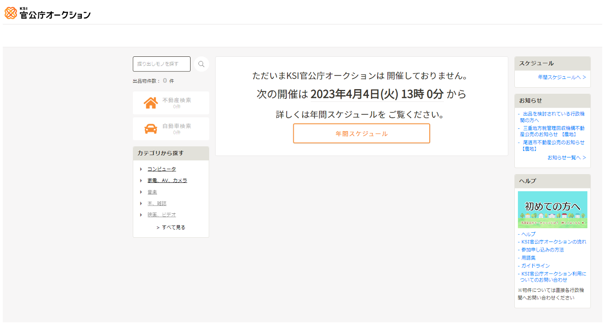This screenshot has height=326, width=605.
Task: Click the 年間スケジュール button
Action: [361, 133]
